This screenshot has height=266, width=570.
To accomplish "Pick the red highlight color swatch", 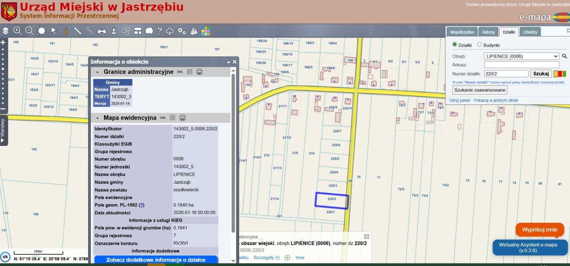I will click(x=560, y=73).
